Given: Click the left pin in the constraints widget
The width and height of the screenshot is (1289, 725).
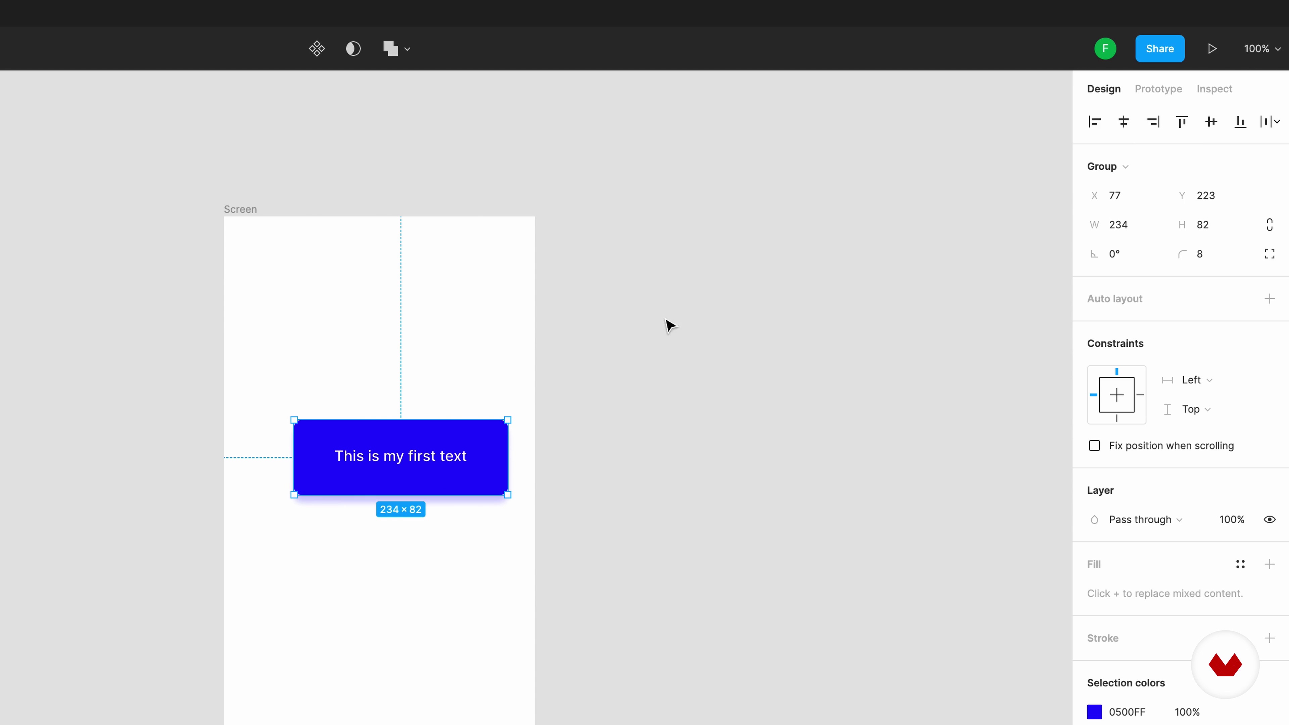Looking at the screenshot, I should pyautogui.click(x=1093, y=395).
